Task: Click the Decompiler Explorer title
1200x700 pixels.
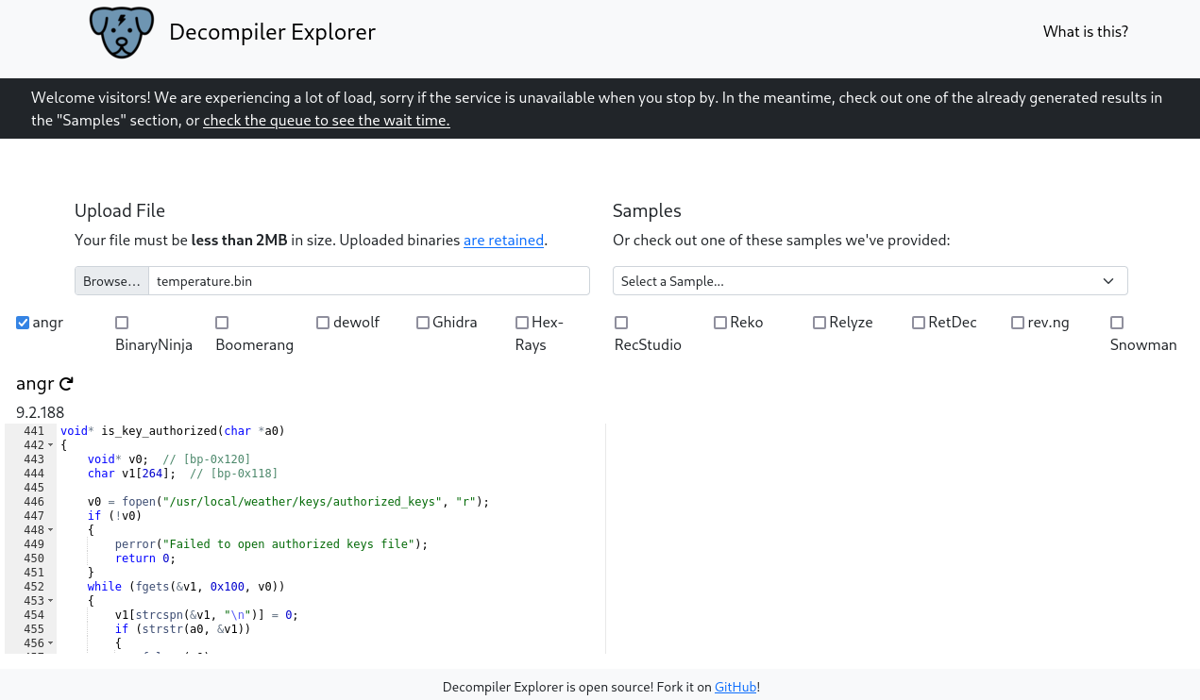Action: (272, 32)
